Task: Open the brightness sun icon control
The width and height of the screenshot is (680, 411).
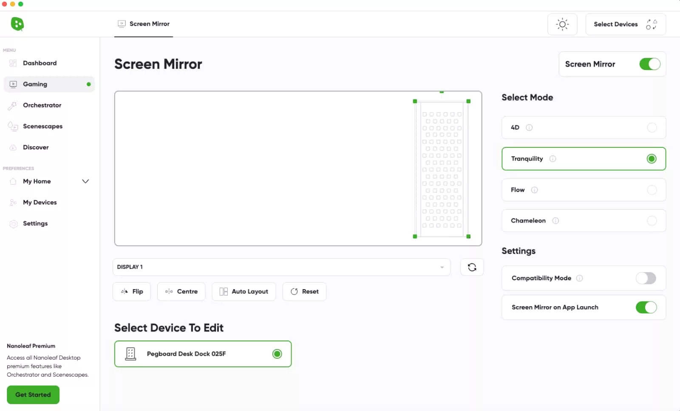Action: pyautogui.click(x=562, y=24)
